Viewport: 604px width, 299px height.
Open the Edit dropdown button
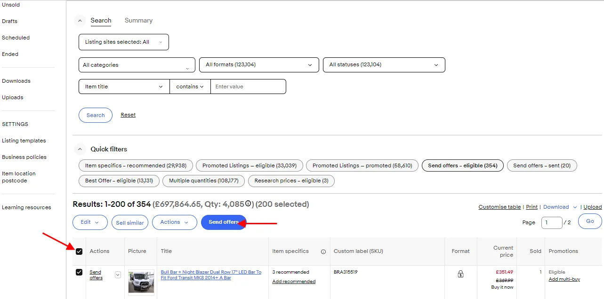(x=90, y=222)
